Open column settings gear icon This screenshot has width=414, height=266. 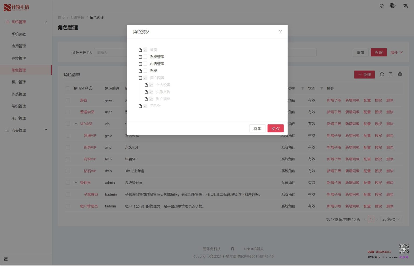click(x=400, y=74)
